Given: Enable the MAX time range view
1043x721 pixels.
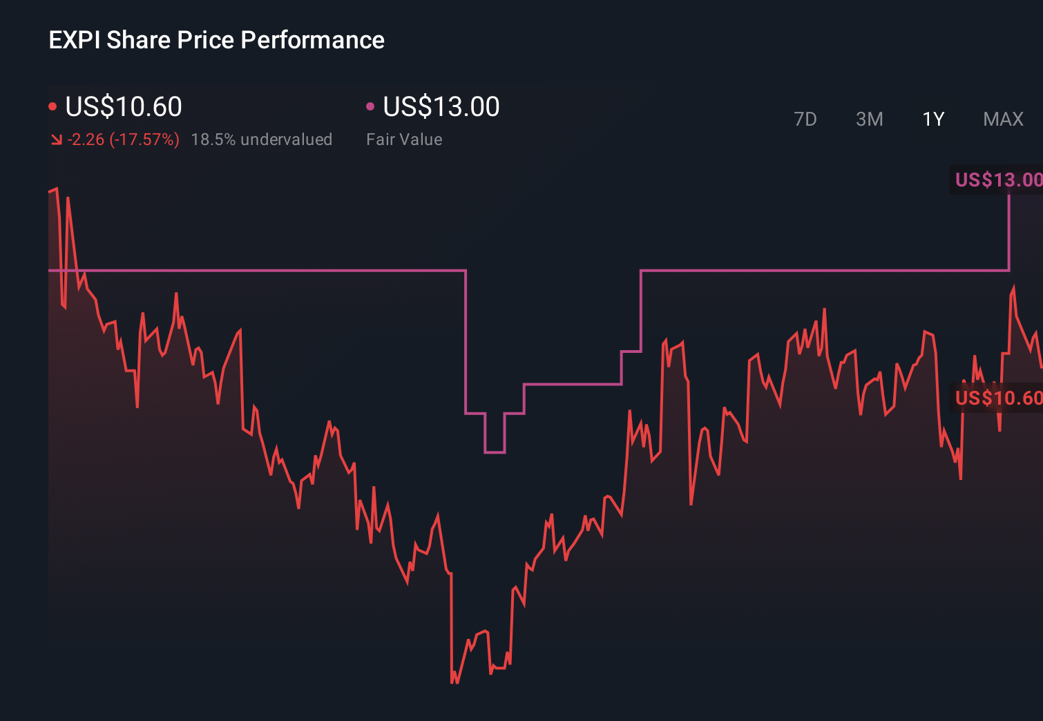Looking at the screenshot, I should pos(1002,119).
